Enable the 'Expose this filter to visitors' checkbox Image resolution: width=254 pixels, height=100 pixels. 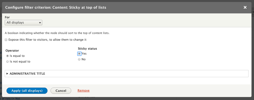6,40
